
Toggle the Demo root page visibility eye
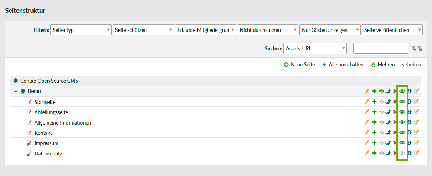point(402,91)
